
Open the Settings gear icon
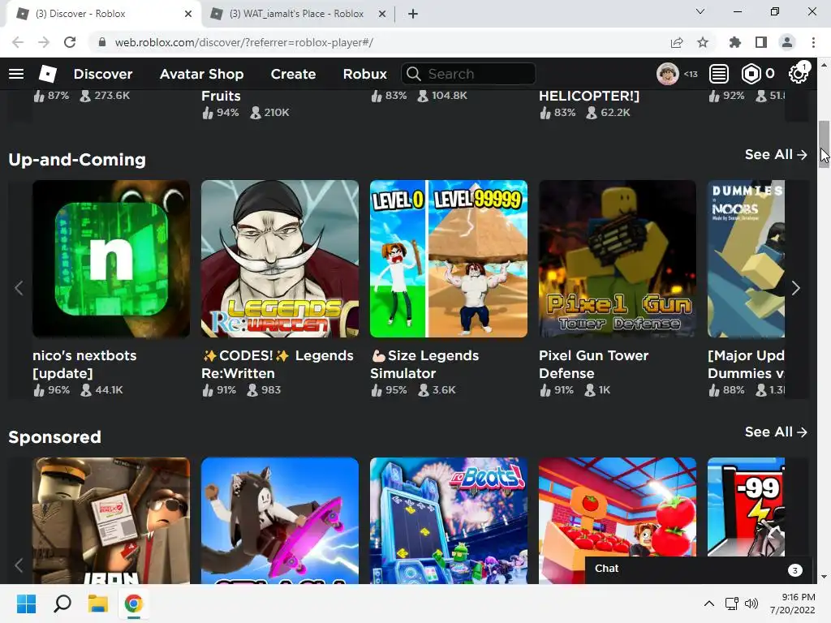tap(799, 74)
